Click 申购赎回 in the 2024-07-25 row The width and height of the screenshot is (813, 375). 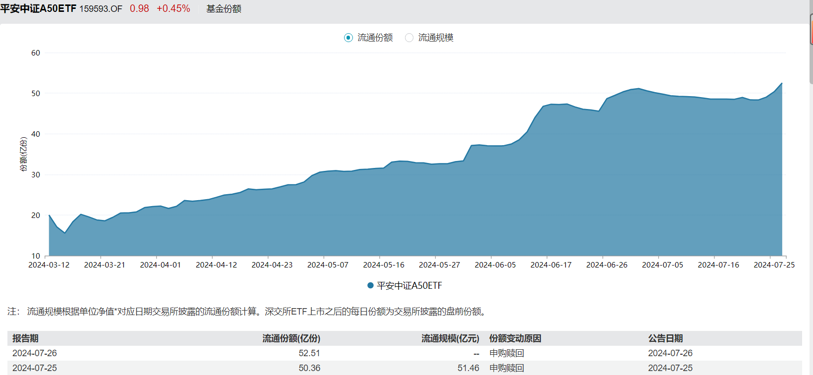pos(507,368)
